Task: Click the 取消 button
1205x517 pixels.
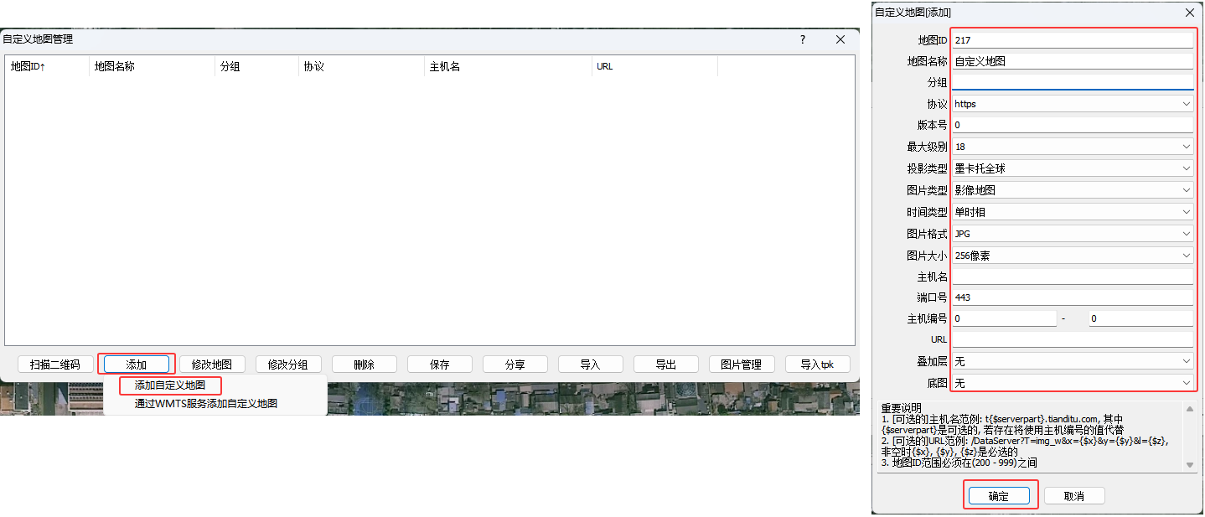Action: coord(1074,496)
